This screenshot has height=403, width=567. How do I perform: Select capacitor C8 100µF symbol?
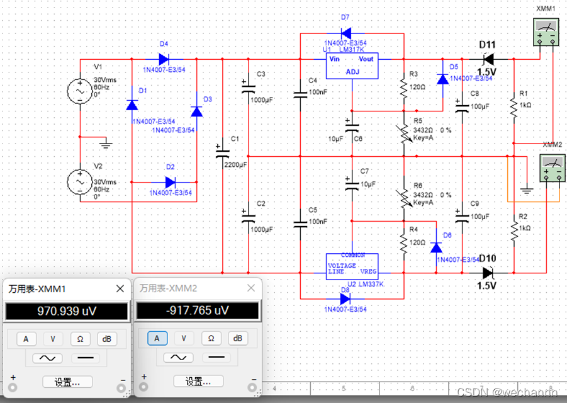(462, 106)
